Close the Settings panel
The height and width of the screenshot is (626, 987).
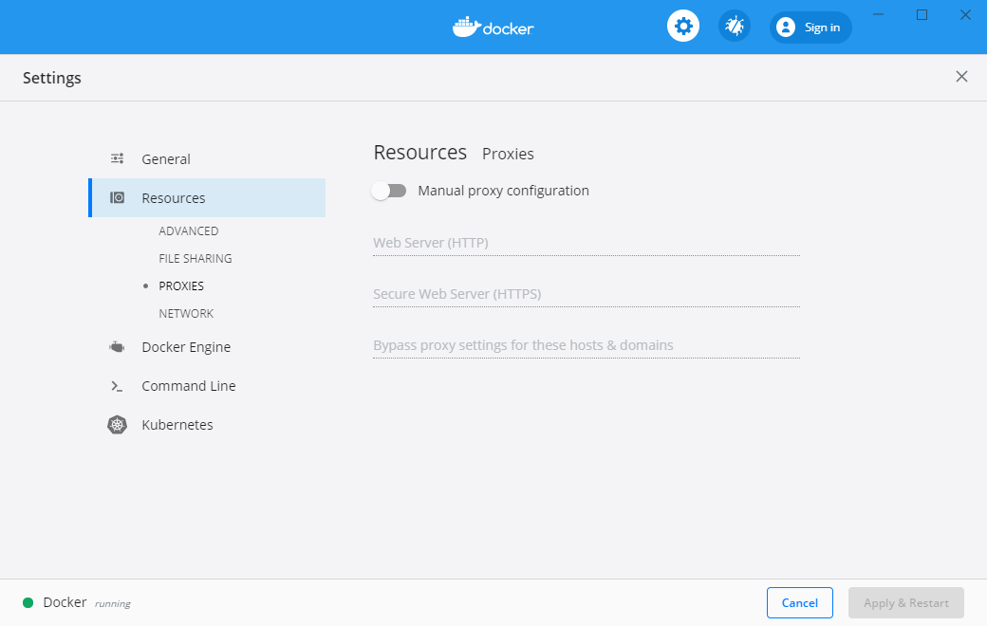tap(961, 77)
